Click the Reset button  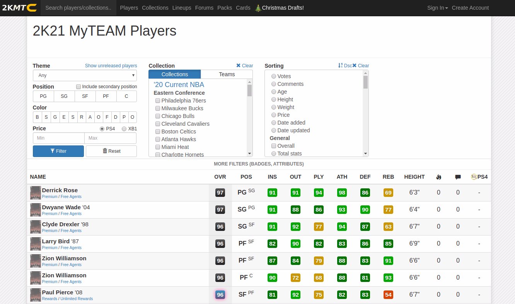(x=111, y=151)
